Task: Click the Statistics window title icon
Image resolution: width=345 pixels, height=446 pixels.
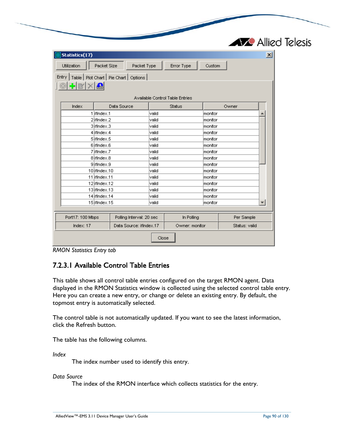Action: [x=57, y=55]
